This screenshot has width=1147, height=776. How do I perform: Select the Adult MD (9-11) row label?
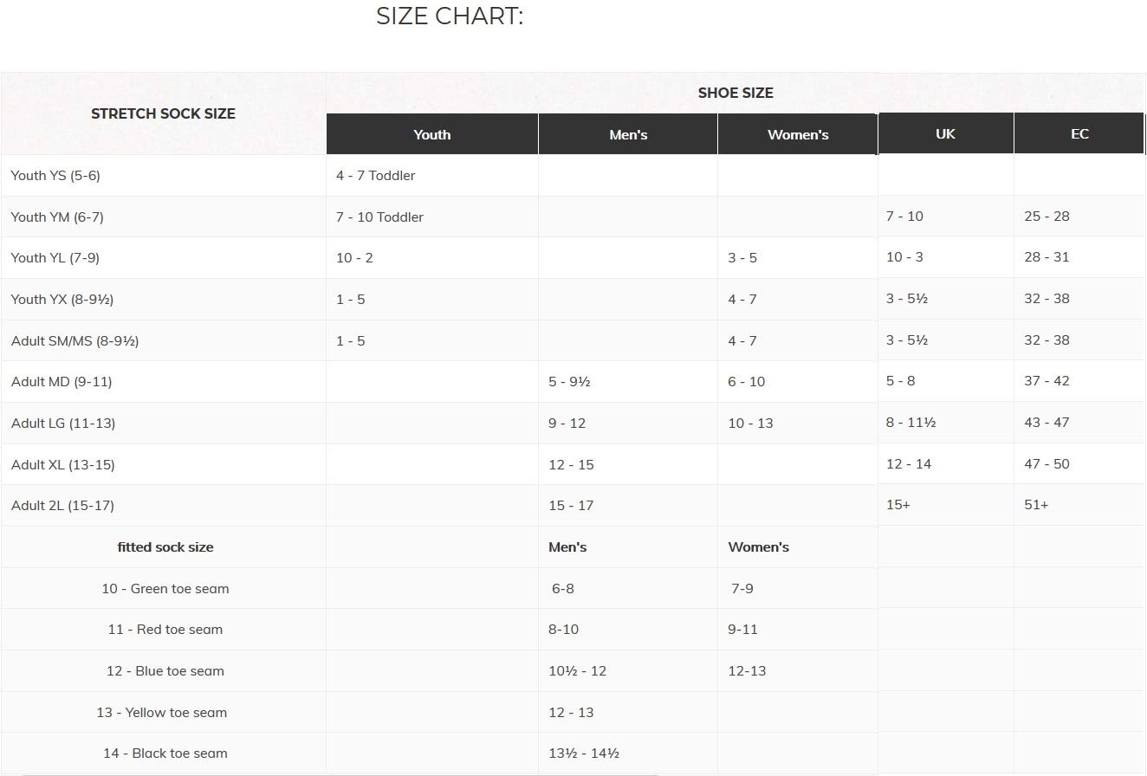click(62, 381)
